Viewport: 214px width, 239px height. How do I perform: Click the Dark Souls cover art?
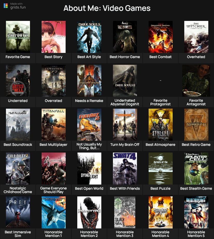pos(89,37)
